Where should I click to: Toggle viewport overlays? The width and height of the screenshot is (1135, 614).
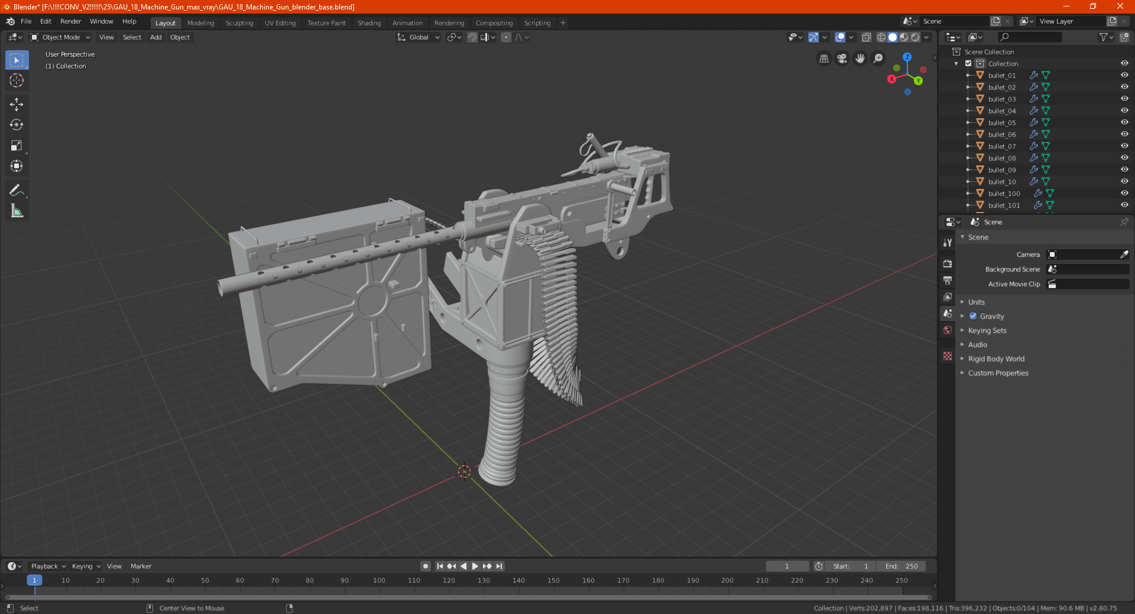(x=840, y=37)
